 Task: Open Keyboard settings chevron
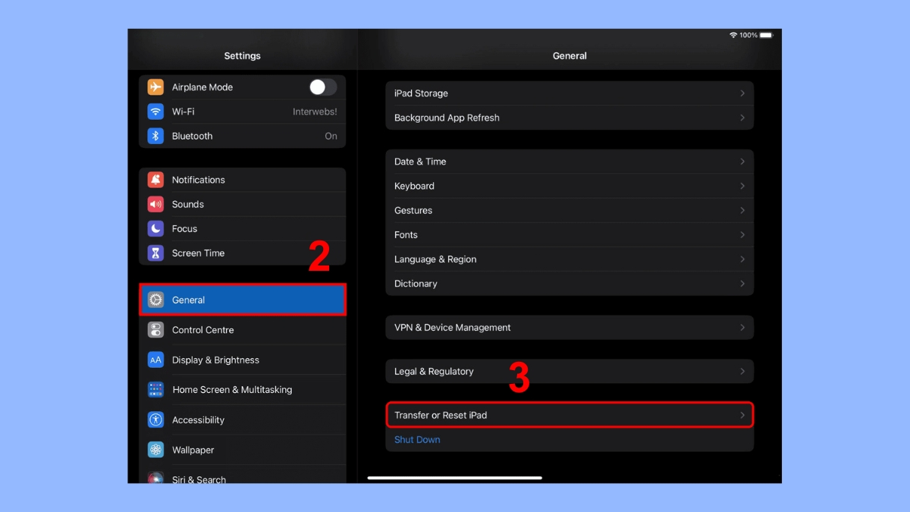point(742,186)
